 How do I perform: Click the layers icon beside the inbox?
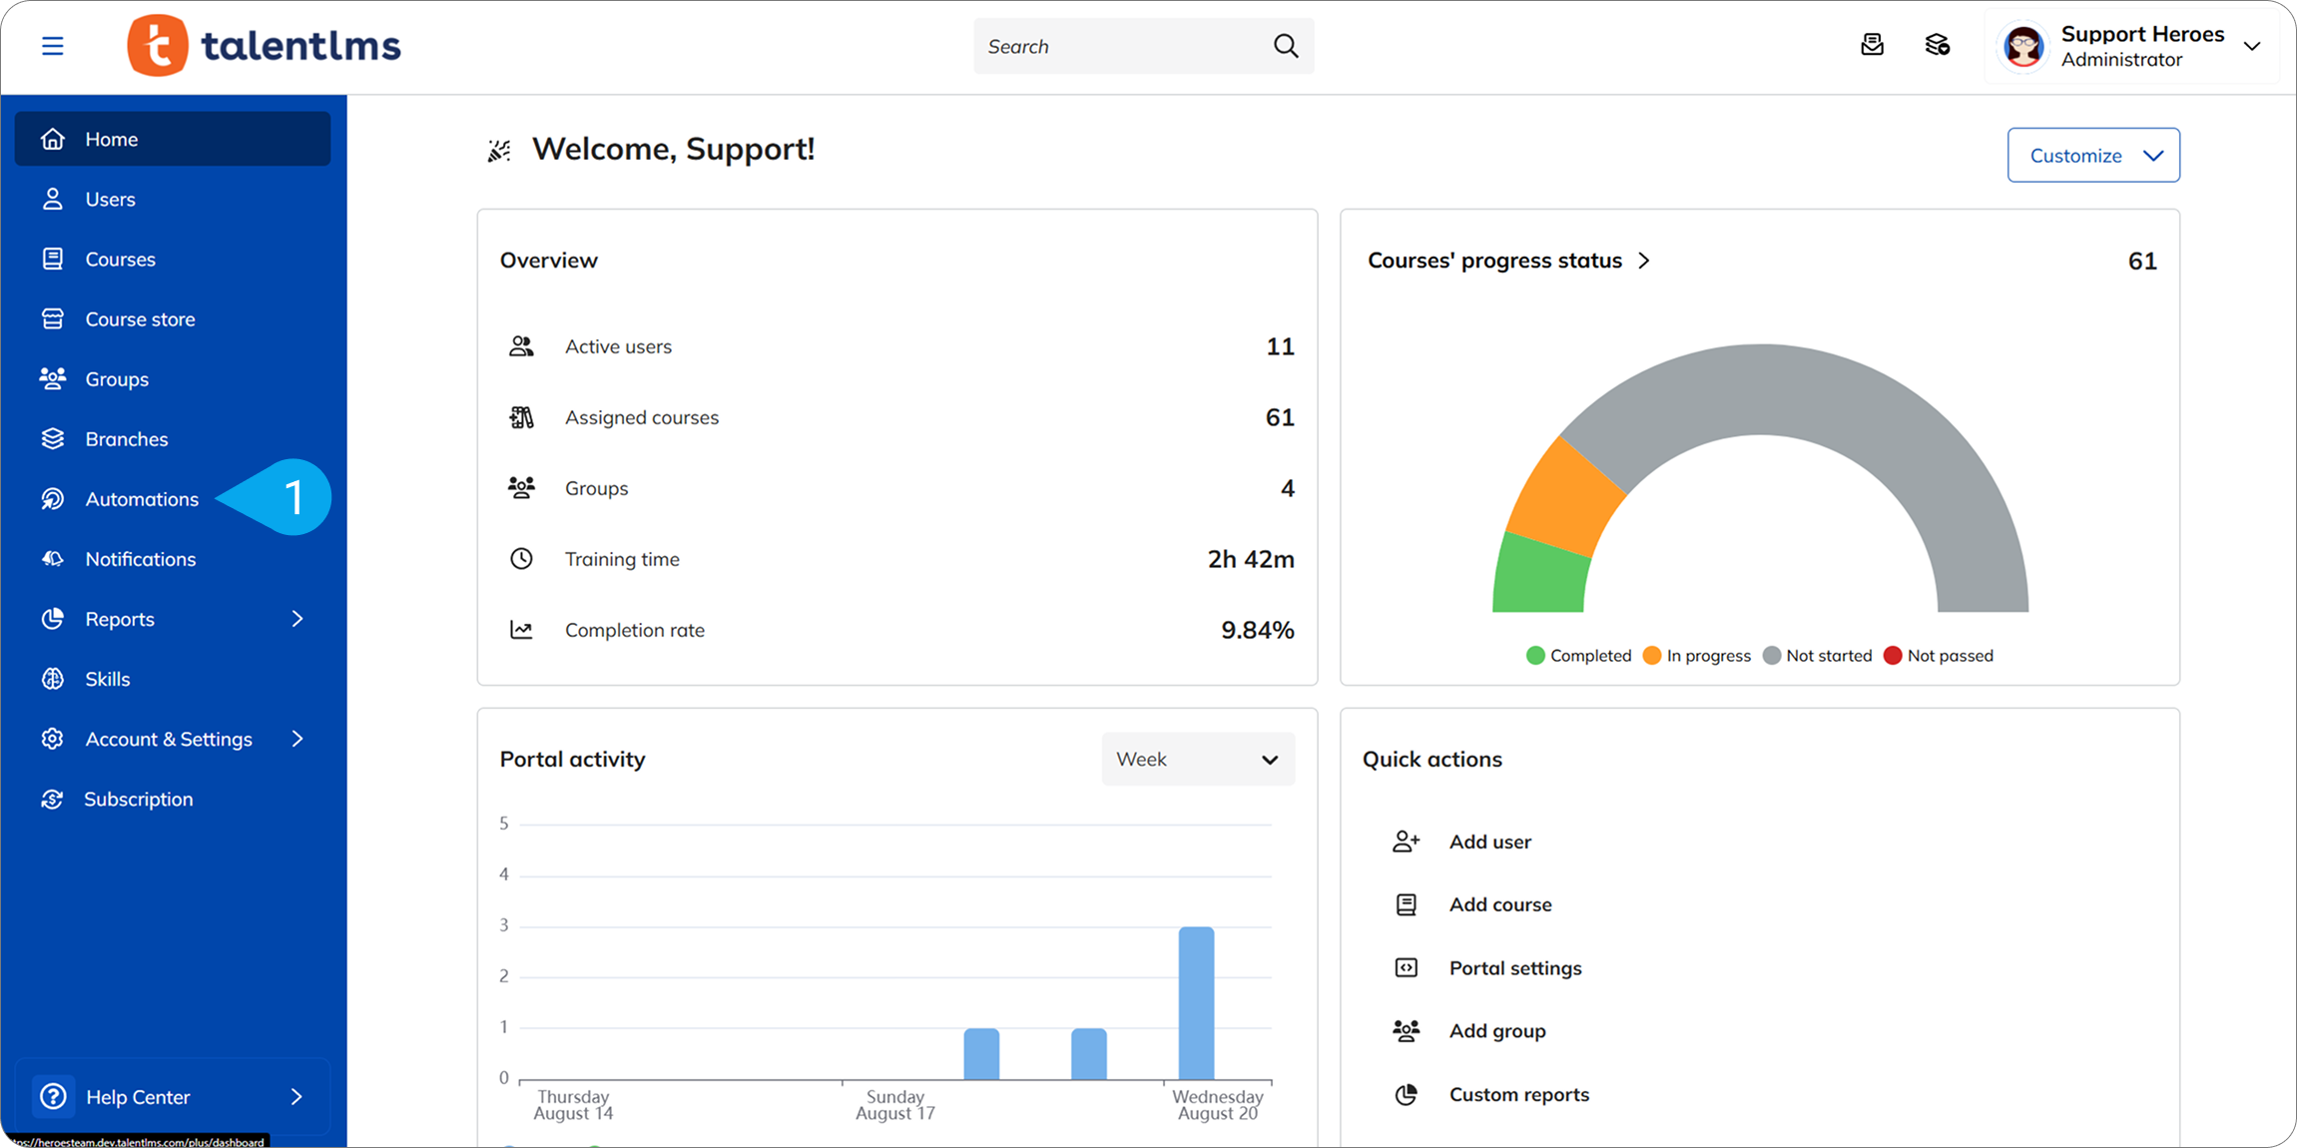tap(1937, 45)
